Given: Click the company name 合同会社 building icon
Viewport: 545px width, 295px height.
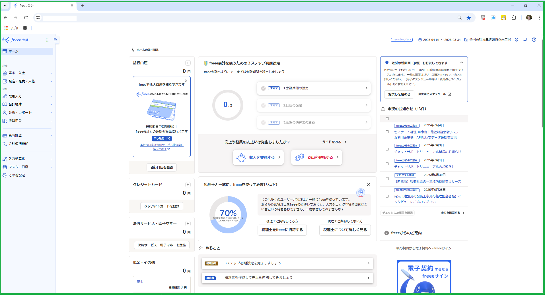Looking at the screenshot, I should point(466,40).
